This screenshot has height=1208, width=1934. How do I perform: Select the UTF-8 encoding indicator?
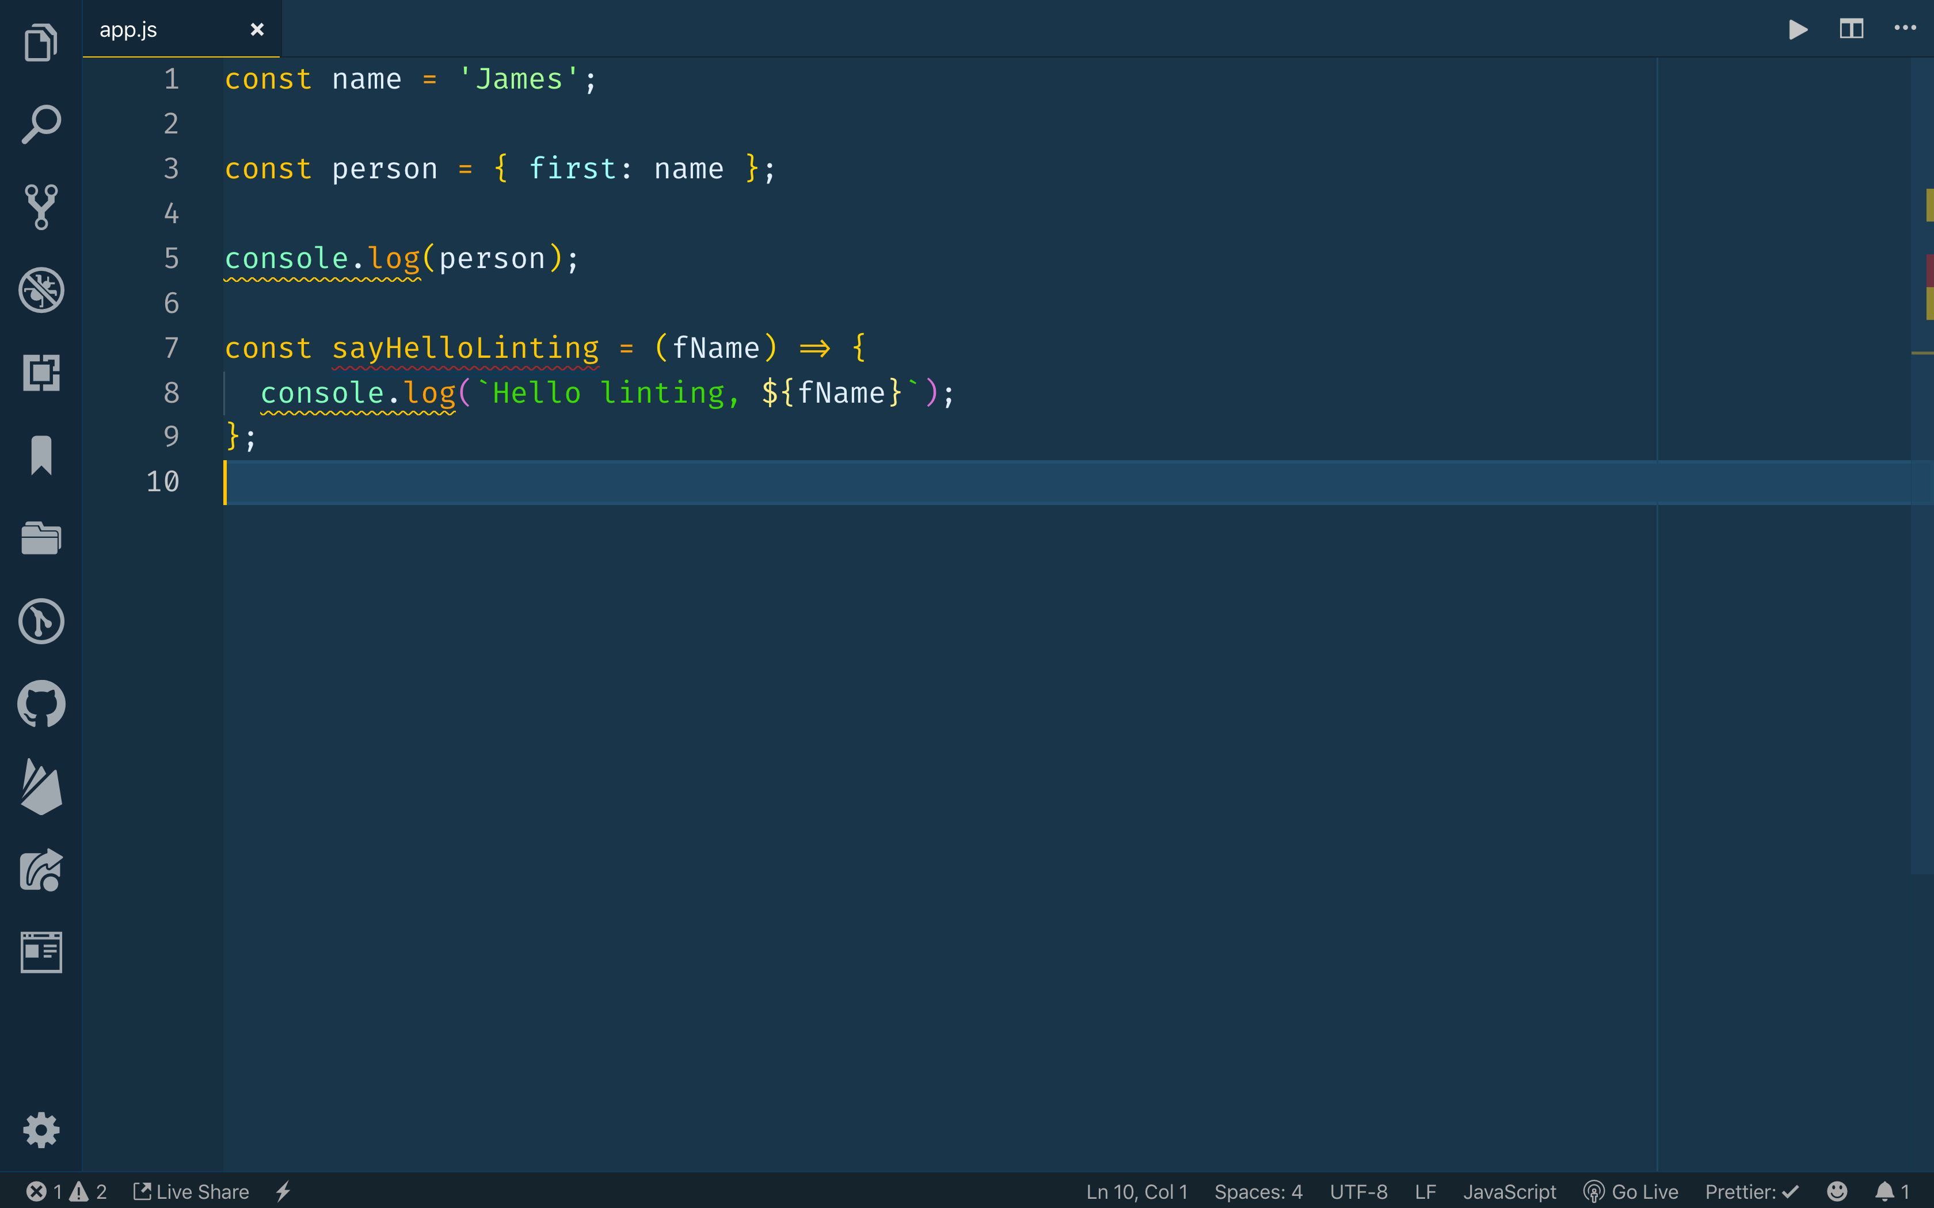(x=1358, y=1191)
